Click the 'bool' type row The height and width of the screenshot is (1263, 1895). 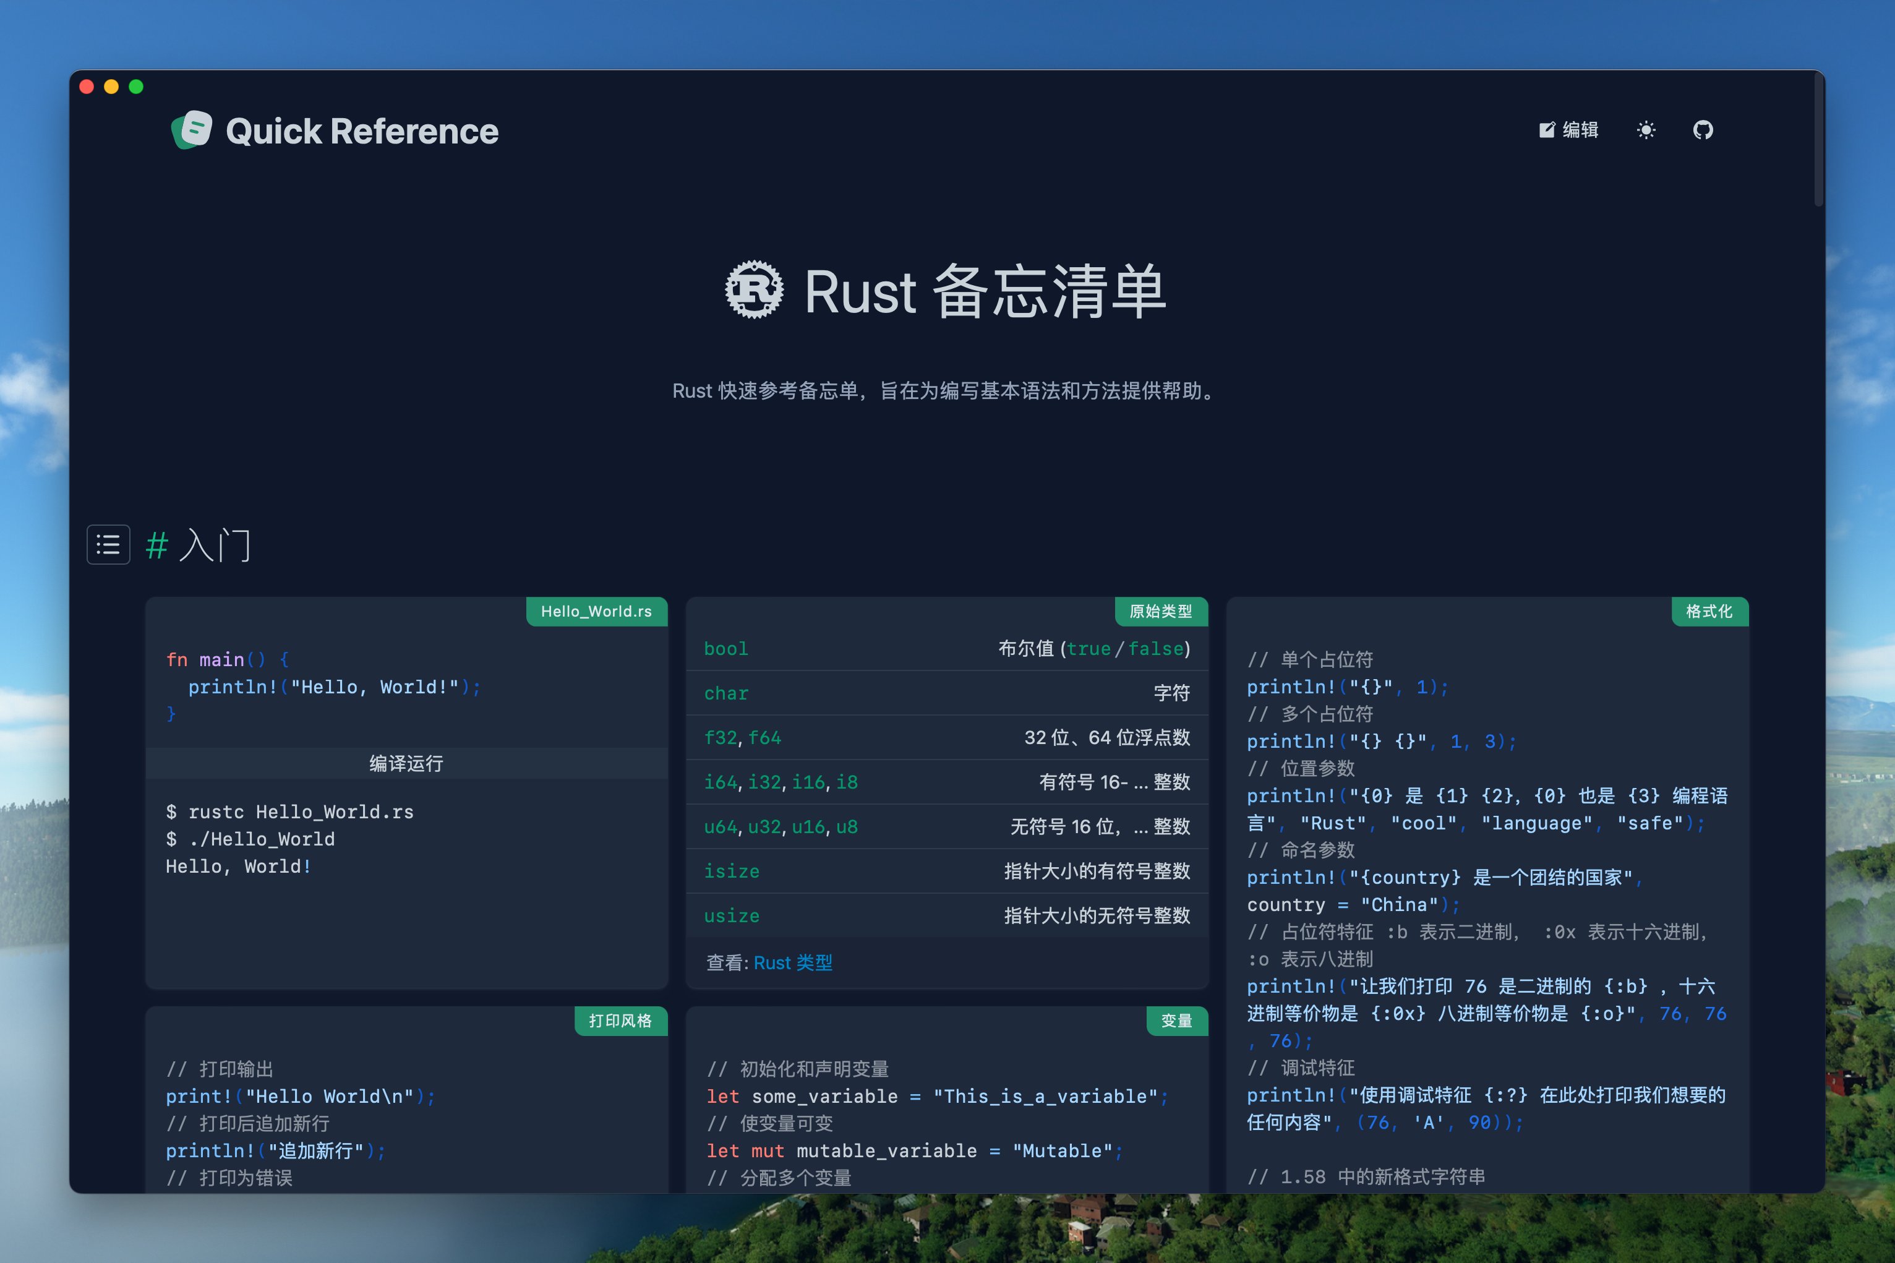947,648
